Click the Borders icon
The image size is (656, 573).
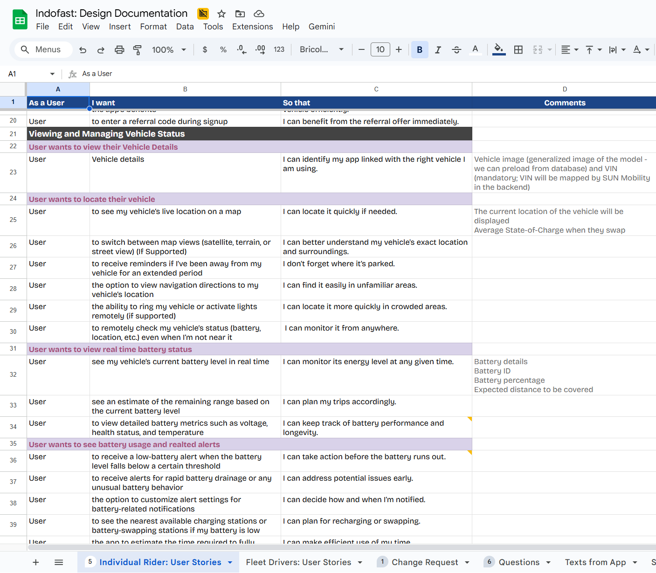[518, 50]
